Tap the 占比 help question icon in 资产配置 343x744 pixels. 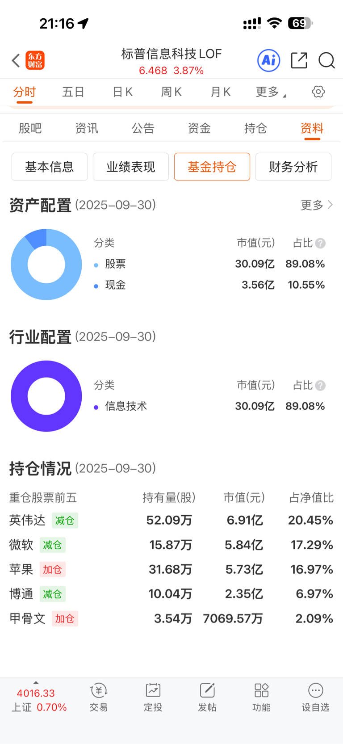pyautogui.click(x=320, y=243)
